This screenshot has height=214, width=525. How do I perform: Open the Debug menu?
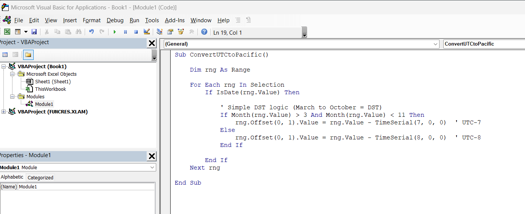click(x=115, y=20)
